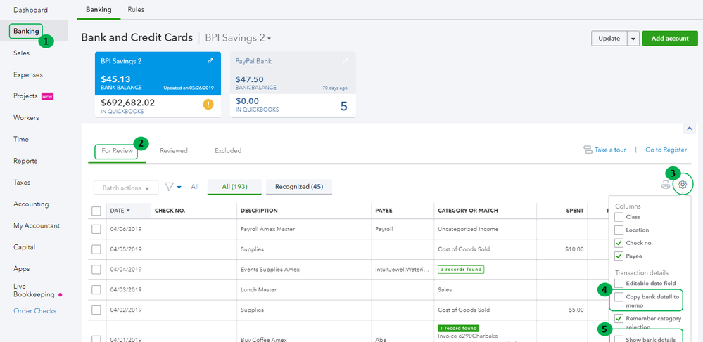703x342 pixels.
Task: Click the edit pencil on PayPal Bank card
Action: pyautogui.click(x=345, y=61)
